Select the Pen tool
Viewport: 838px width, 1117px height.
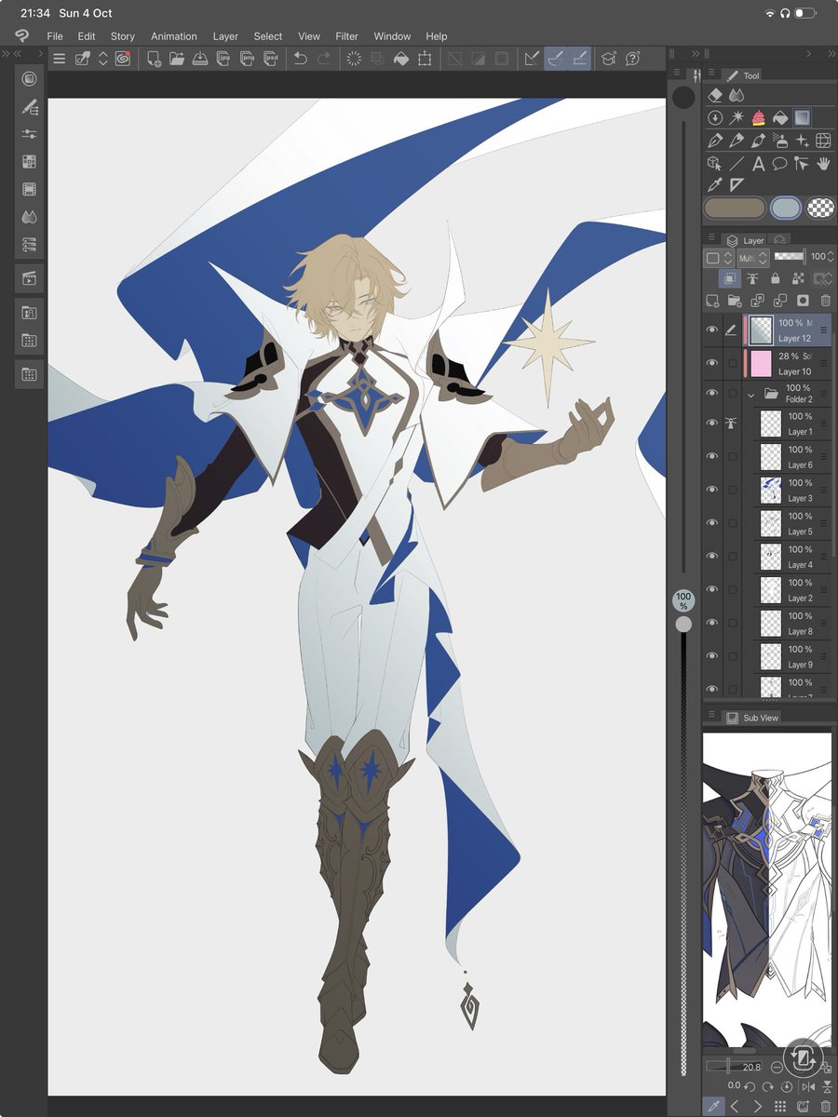coord(715,141)
